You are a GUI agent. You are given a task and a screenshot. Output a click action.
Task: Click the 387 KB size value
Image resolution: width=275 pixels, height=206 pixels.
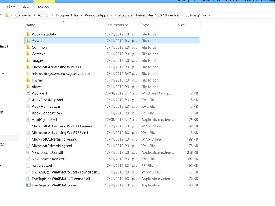pyautogui.click(x=193, y=159)
